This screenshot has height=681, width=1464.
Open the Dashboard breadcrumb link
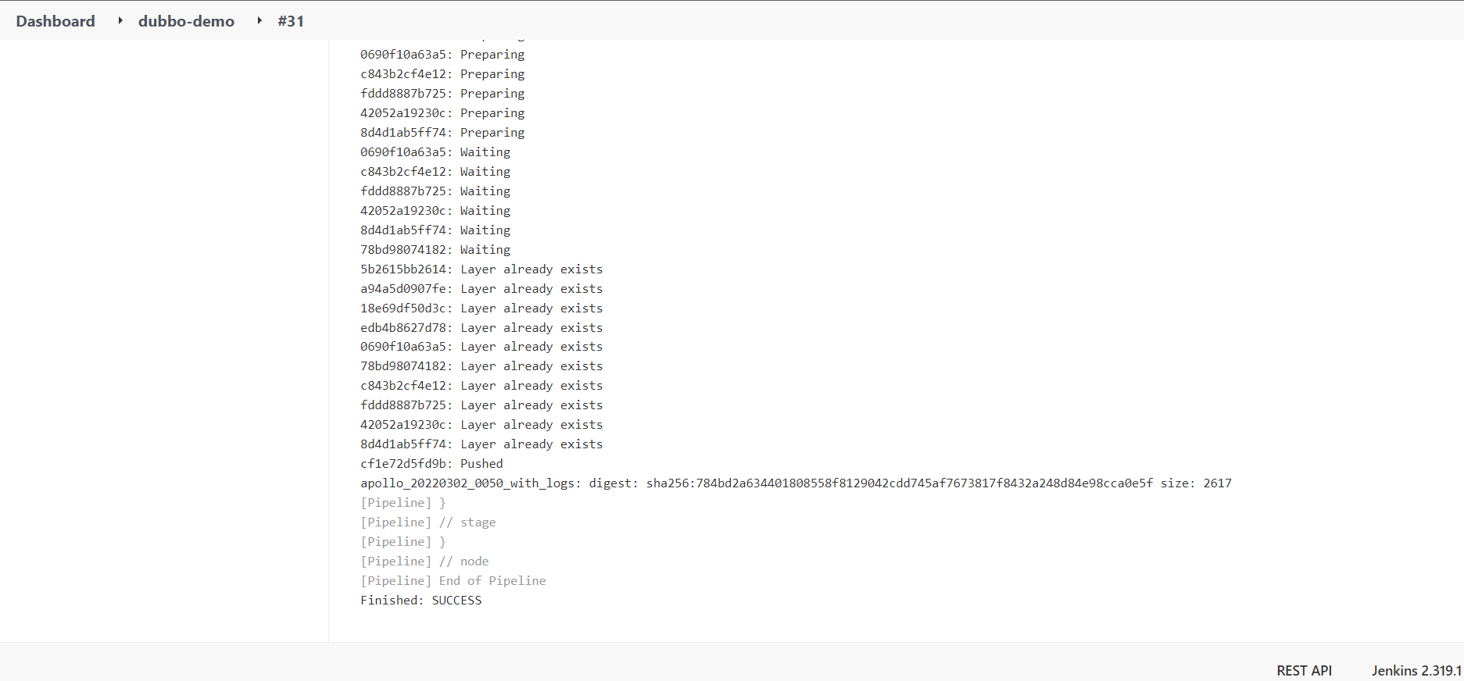[55, 21]
